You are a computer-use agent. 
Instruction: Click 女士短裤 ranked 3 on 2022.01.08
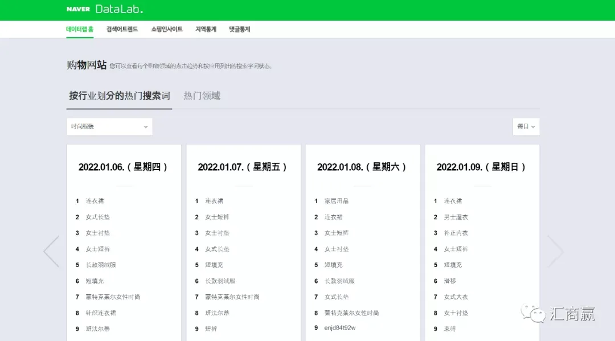337,233
